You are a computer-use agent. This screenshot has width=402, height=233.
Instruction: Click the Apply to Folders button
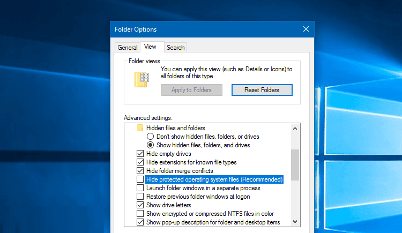(192, 90)
